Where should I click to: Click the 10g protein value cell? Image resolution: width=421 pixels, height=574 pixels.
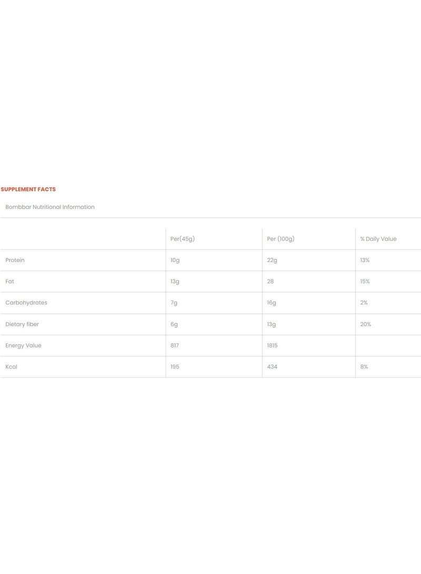tap(175, 260)
